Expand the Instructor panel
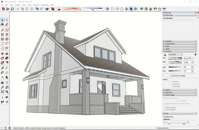The image size is (199, 130). tap(179, 92)
